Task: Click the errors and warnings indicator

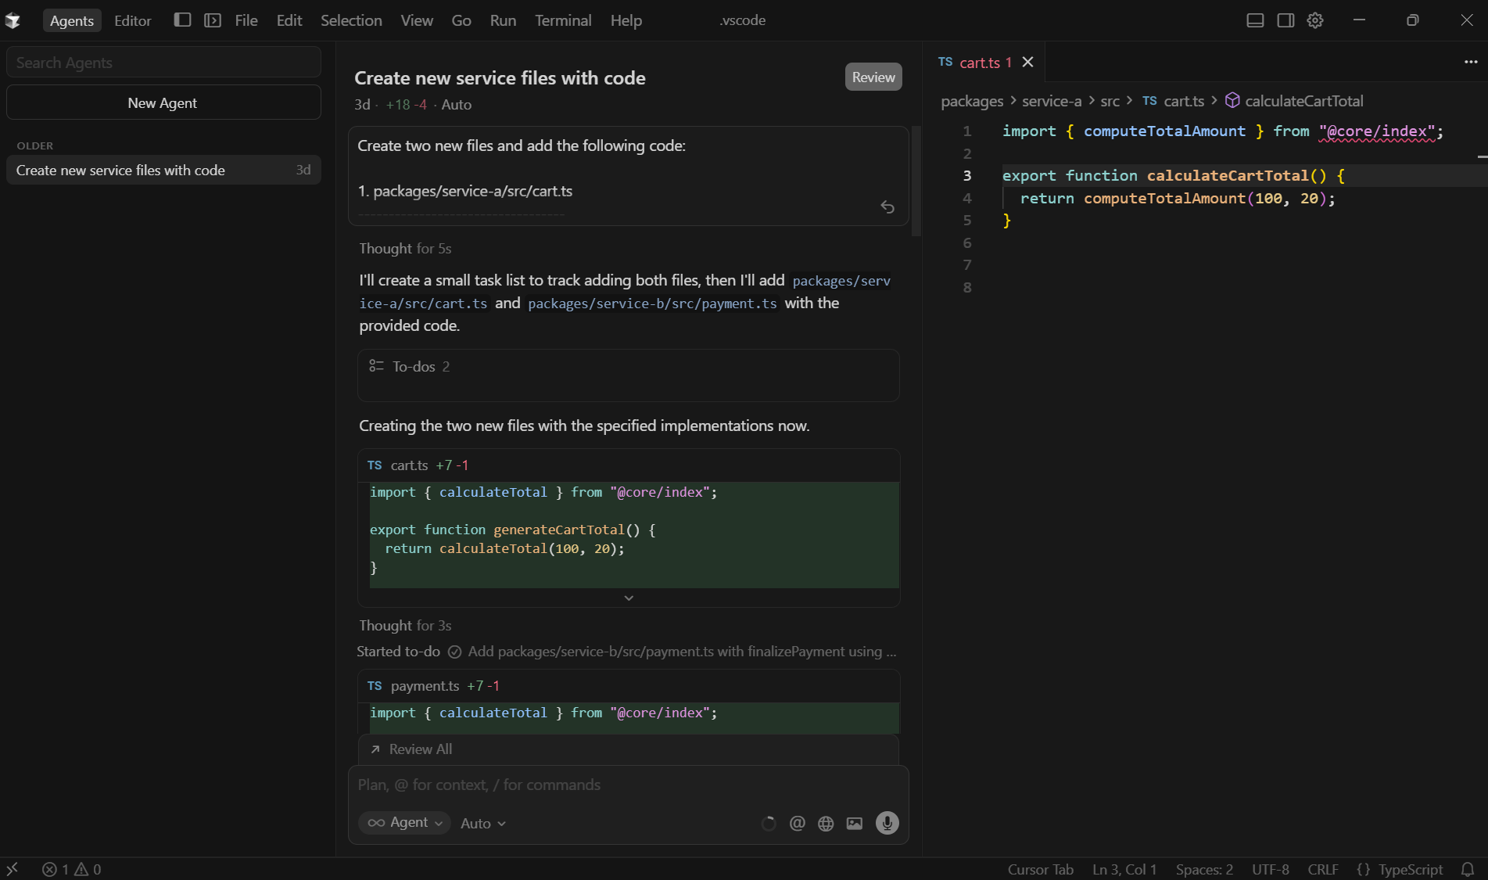Action: pyautogui.click(x=70, y=869)
